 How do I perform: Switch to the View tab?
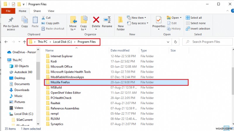pyautogui.click(x=51, y=11)
